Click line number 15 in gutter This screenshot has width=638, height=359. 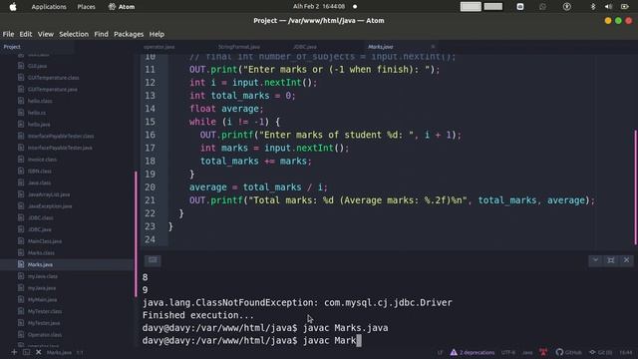150,122
